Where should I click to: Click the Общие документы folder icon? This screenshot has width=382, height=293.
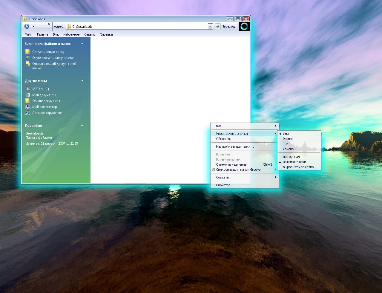[x=28, y=101]
